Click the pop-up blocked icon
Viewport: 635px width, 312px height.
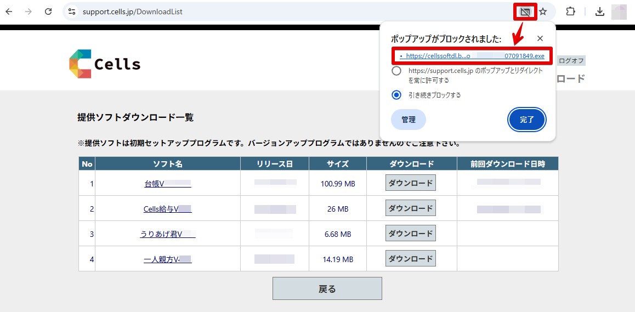(525, 12)
